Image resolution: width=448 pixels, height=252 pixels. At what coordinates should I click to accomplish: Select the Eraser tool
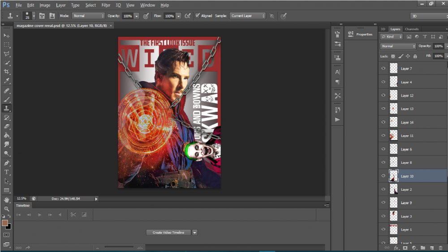[x=7, y=126]
